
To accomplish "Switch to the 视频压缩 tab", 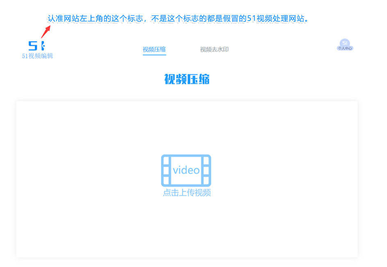I will pos(154,50).
